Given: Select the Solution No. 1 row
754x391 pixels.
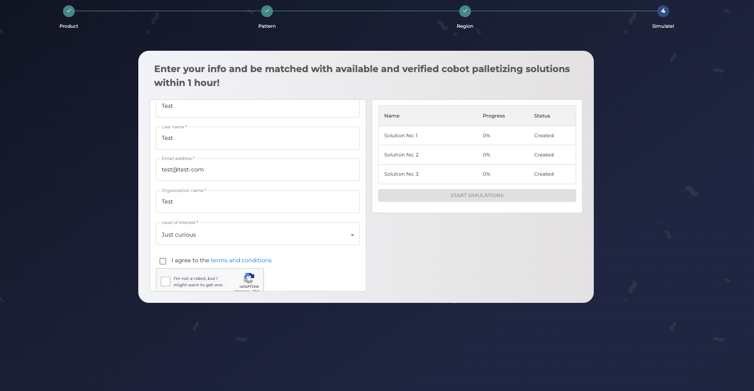Looking at the screenshot, I should point(476,136).
